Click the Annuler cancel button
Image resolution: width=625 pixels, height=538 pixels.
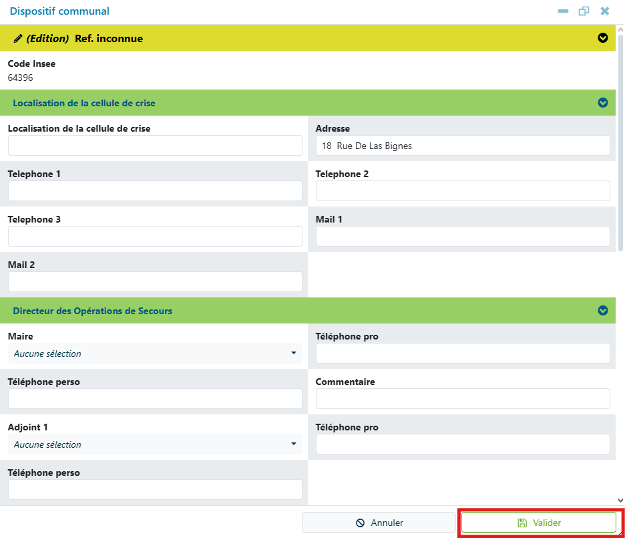pyautogui.click(x=379, y=523)
